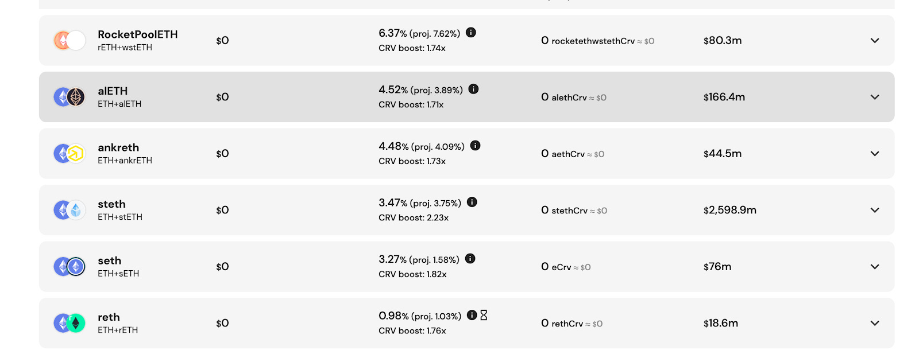Viewport: 919px width, 362px height.
Task: Expand the alETH row chevron
Action: point(875,97)
